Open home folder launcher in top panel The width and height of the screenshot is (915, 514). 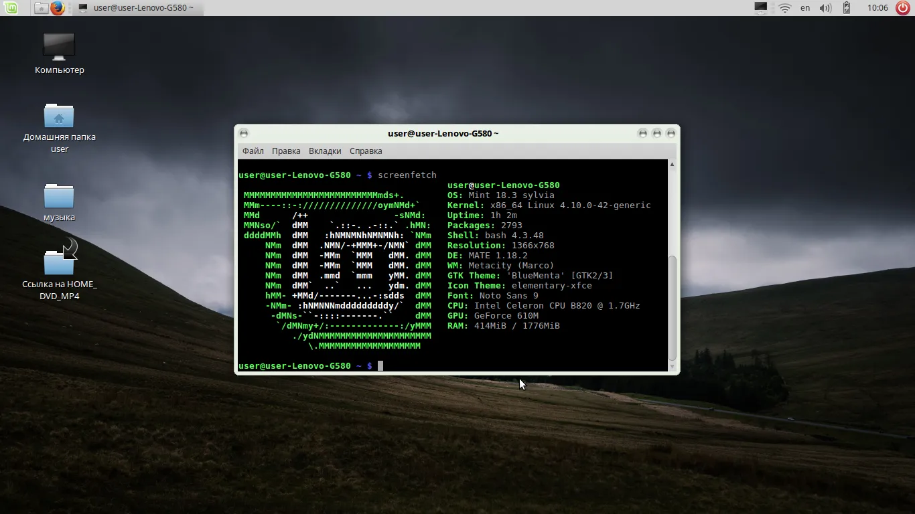pyautogui.click(x=42, y=8)
